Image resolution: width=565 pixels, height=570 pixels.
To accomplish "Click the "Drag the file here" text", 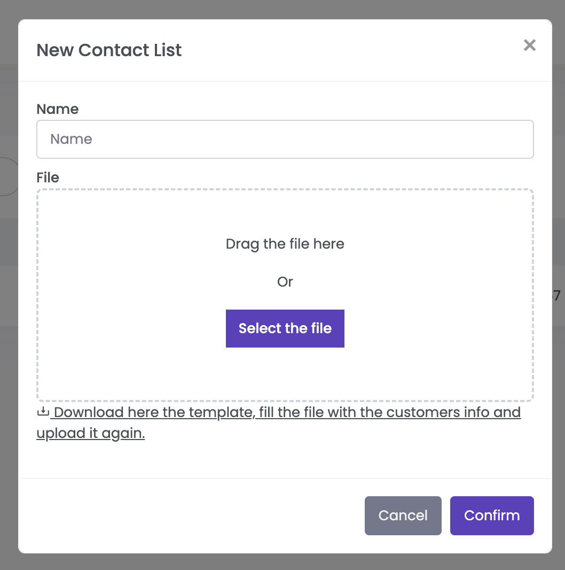I will [x=285, y=244].
